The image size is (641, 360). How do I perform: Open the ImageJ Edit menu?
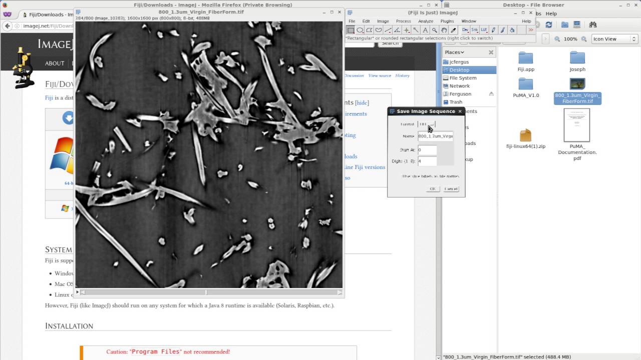click(366, 21)
